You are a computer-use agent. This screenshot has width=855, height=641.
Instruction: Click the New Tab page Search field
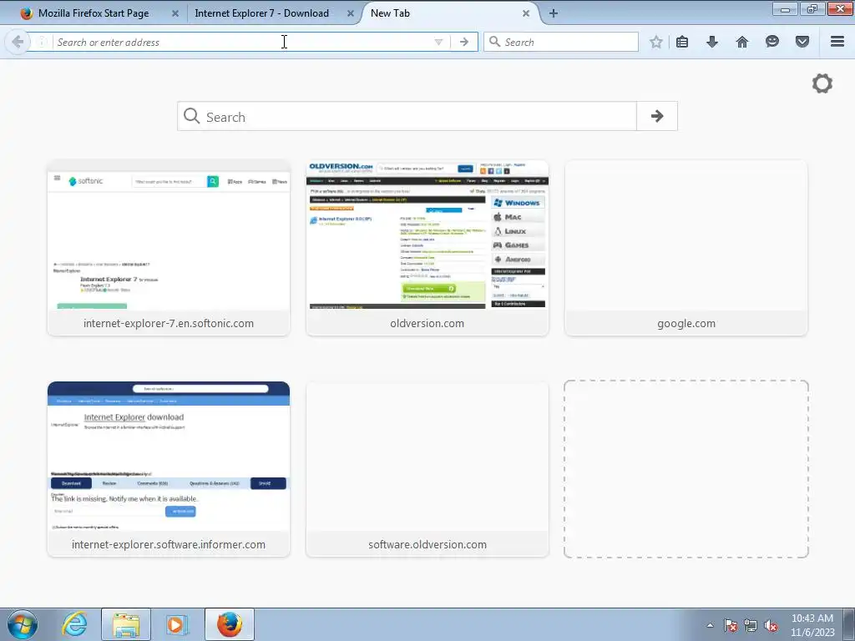(x=407, y=115)
